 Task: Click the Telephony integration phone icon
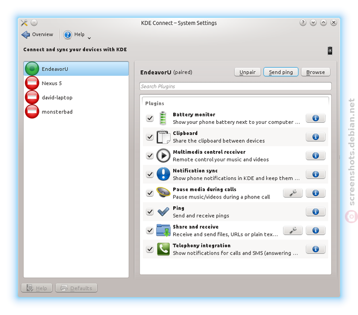tap(163, 249)
